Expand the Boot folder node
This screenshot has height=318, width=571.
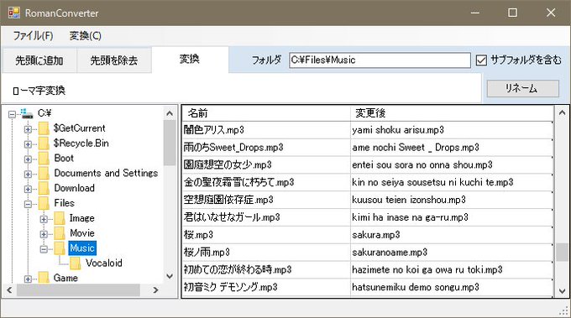click(x=28, y=159)
